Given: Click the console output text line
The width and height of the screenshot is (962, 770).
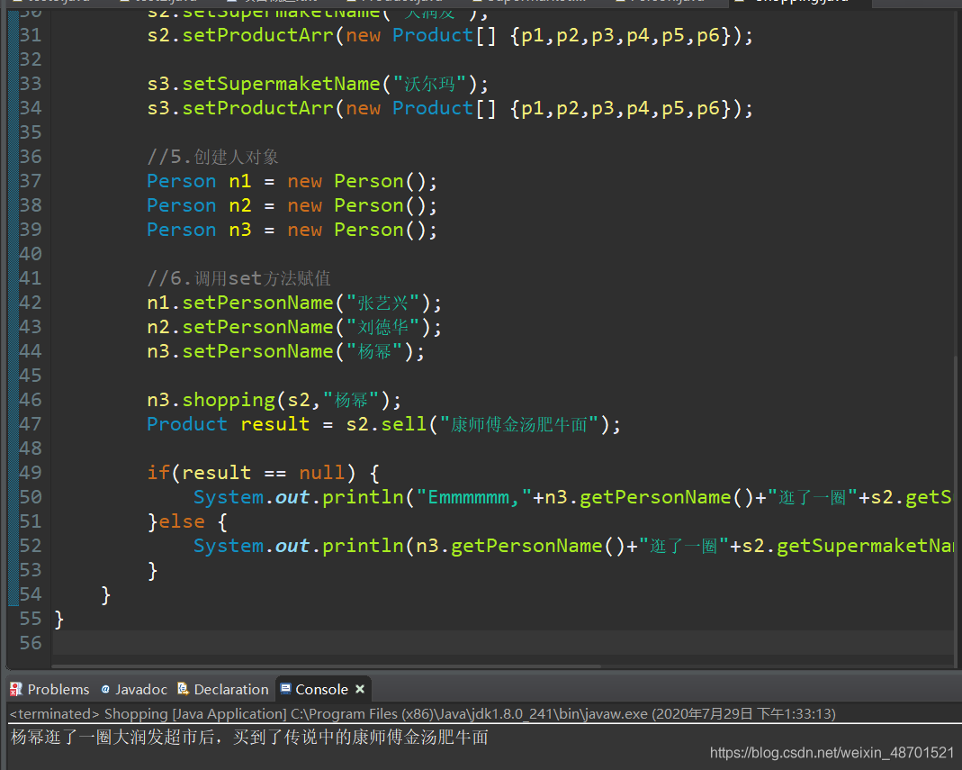Looking at the screenshot, I should (249, 737).
